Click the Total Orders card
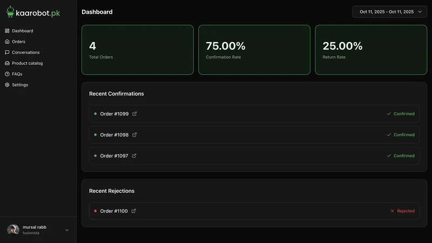Image resolution: width=432 pixels, height=243 pixels. 138,50
